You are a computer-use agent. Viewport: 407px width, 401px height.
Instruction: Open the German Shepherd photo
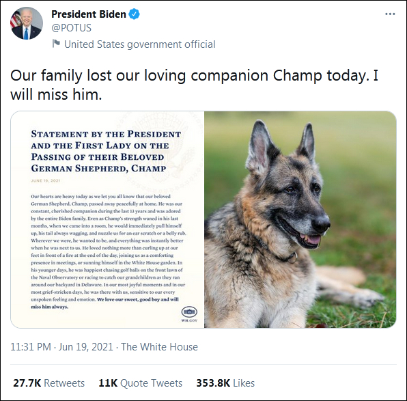(x=300, y=219)
